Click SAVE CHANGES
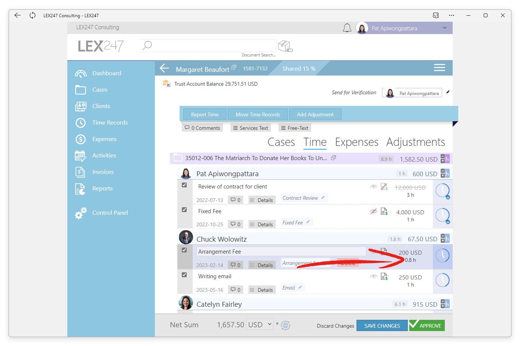This screenshot has height=346, width=520. click(x=382, y=325)
